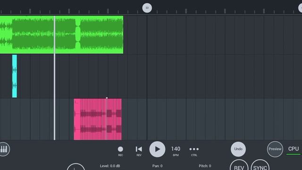Click the white playhead line
Image resolution: width=302 pixels, height=170 pixels.
click(x=55, y=78)
